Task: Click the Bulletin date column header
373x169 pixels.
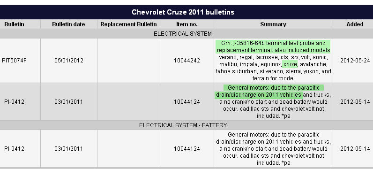Action: tap(68, 24)
